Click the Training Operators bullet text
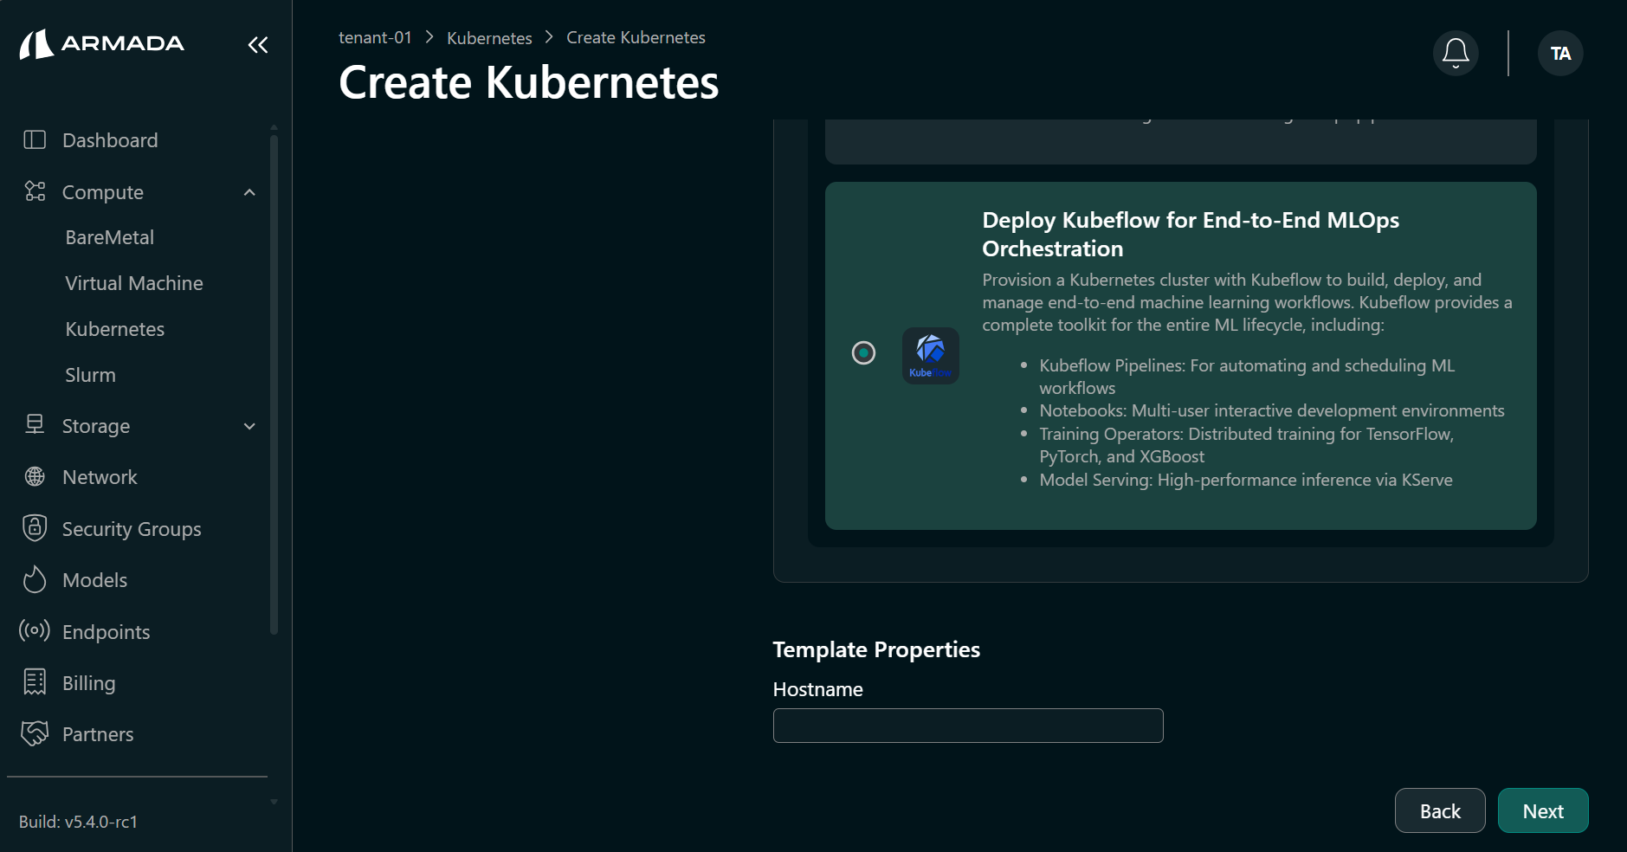Viewport: 1627px width, 852px height. coord(1247,445)
